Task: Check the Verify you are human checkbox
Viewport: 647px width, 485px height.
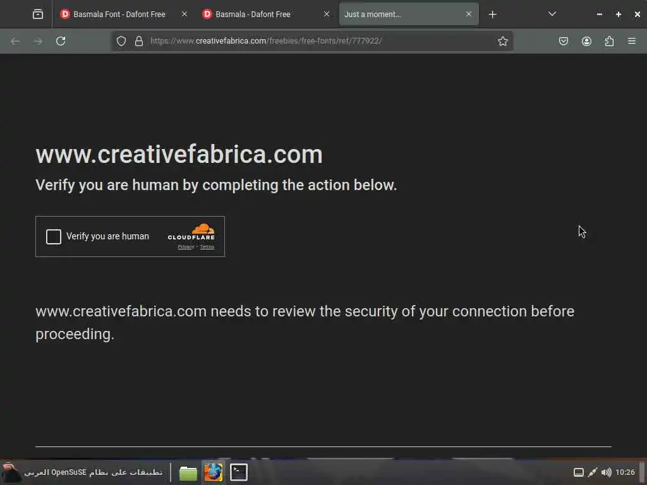Action: coord(54,237)
